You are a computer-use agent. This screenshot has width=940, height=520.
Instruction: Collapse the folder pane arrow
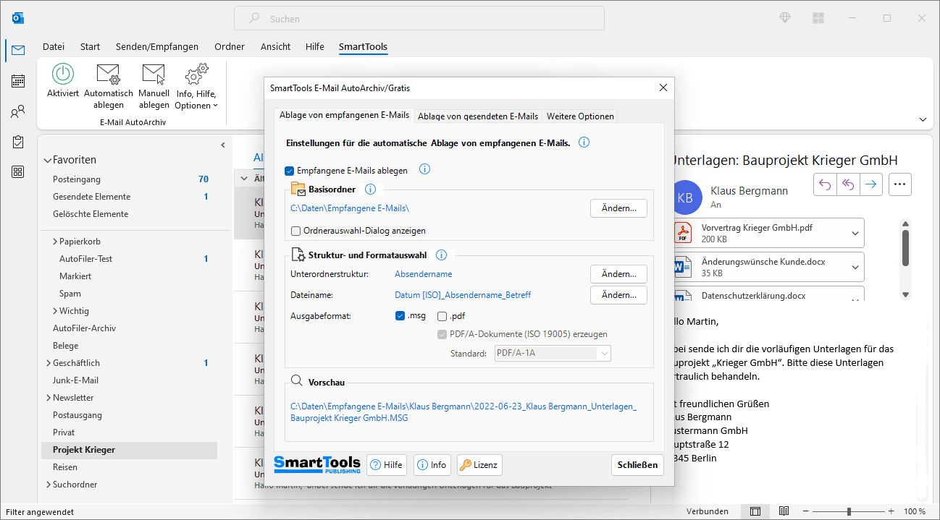coord(223,145)
